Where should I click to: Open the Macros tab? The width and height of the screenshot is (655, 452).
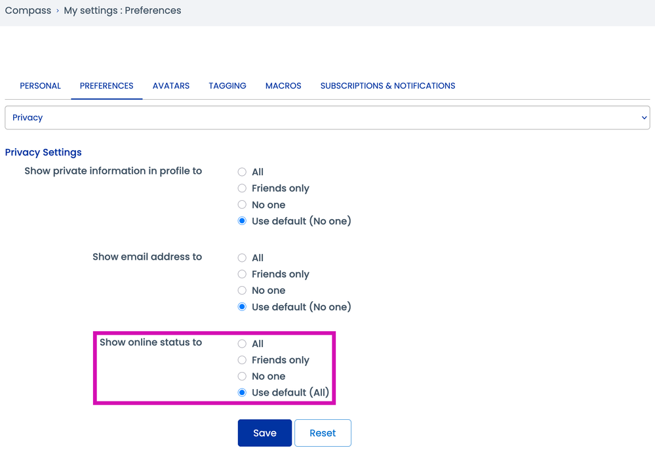(283, 86)
